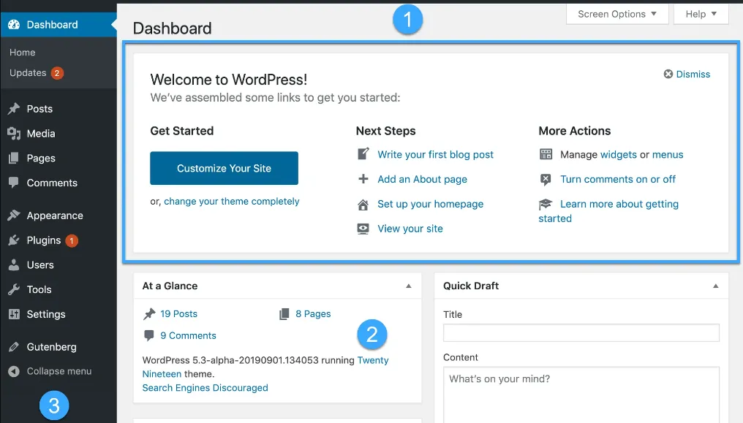Click the Settings sliders icon in sidebar
This screenshot has height=423, width=743.
pos(14,314)
